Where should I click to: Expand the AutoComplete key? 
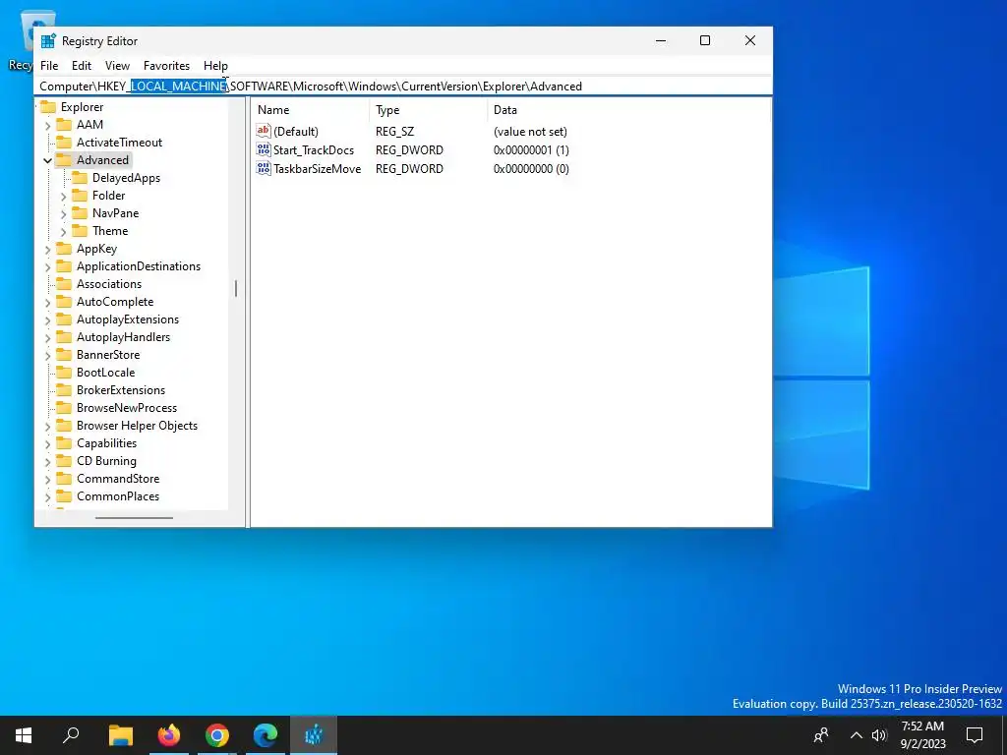tap(47, 303)
